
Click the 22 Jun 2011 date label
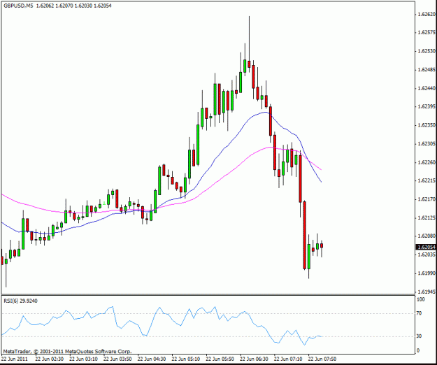pyautogui.click(x=15, y=359)
